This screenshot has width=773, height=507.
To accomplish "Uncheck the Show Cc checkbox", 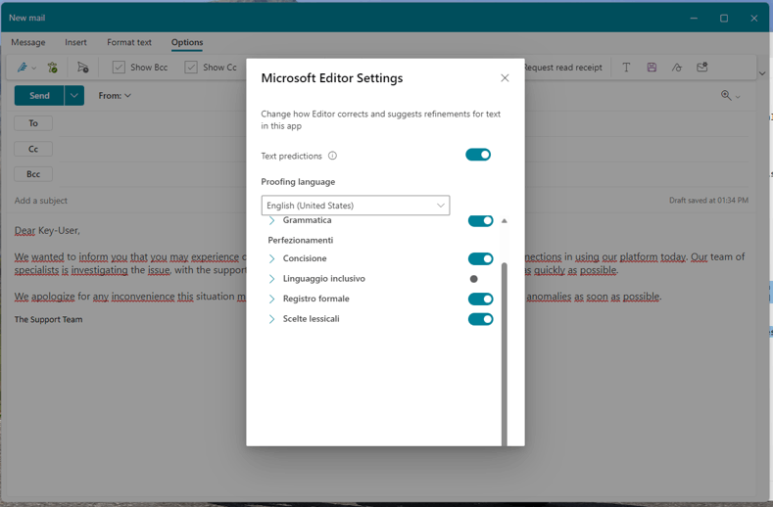I will point(191,67).
